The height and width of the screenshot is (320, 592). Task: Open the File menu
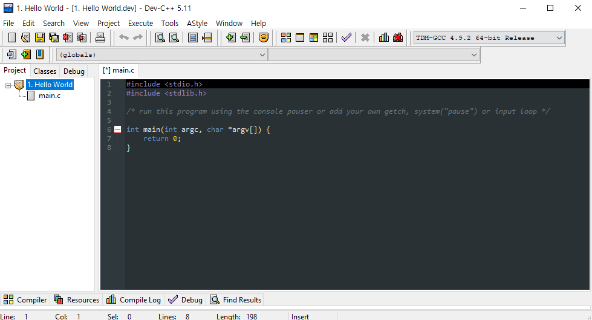[x=8, y=24]
